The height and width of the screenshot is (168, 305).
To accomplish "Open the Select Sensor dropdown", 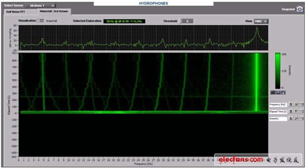I will pos(41,5).
